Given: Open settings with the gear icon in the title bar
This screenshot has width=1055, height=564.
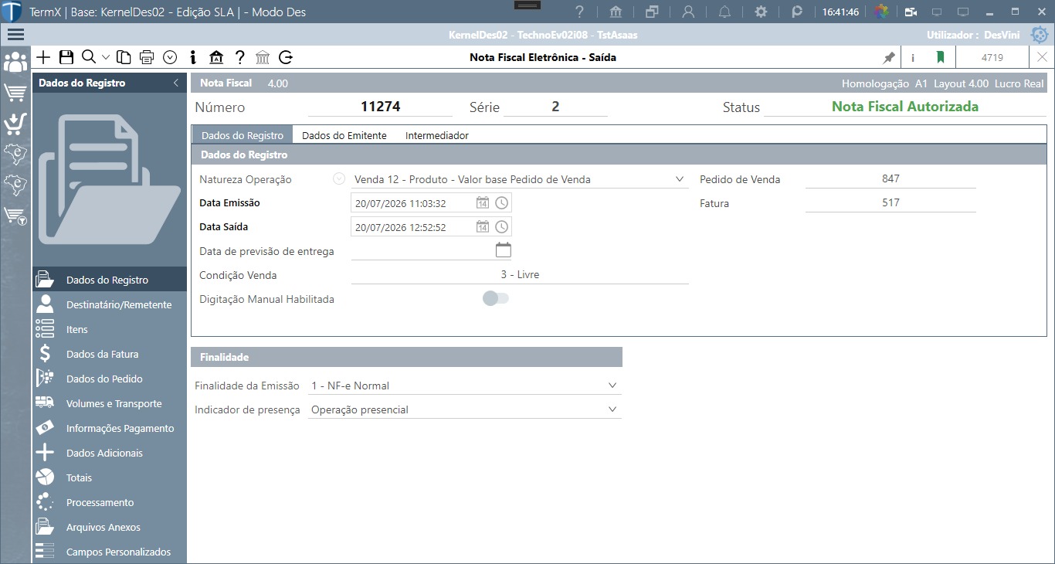Looking at the screenshot, I should pyautogui.click(x=761, y=12).
